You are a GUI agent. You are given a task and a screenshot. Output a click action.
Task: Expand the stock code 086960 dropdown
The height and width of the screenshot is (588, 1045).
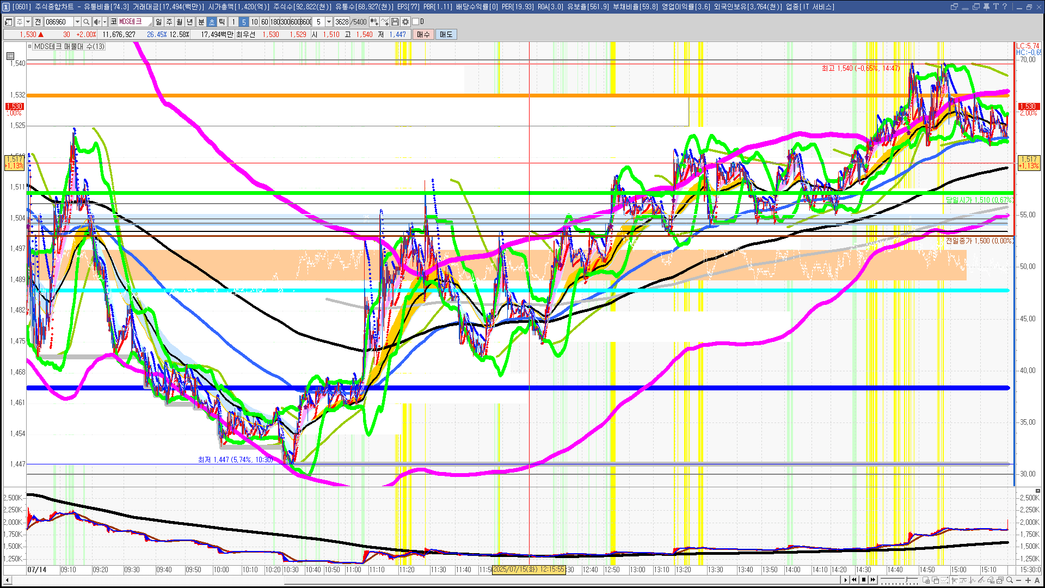coord(77,22)
